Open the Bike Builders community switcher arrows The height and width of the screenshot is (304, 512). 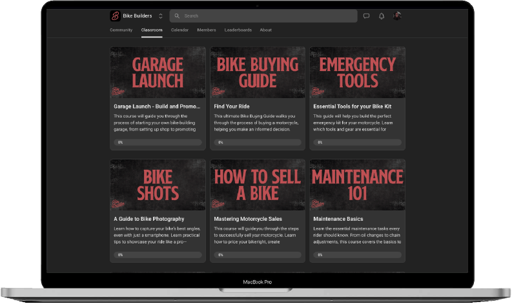point(161,15)
